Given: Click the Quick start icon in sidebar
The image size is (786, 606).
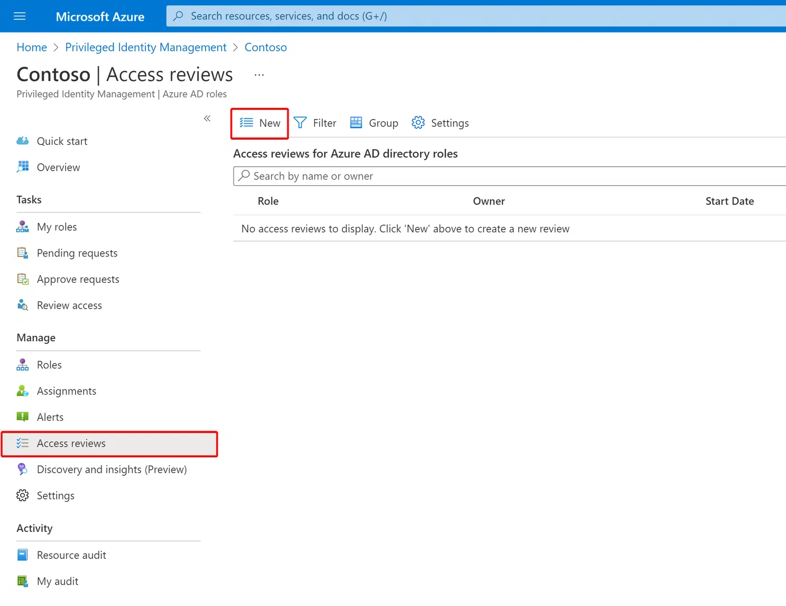Looking at the screenshot, I should (x=22, y=141).
